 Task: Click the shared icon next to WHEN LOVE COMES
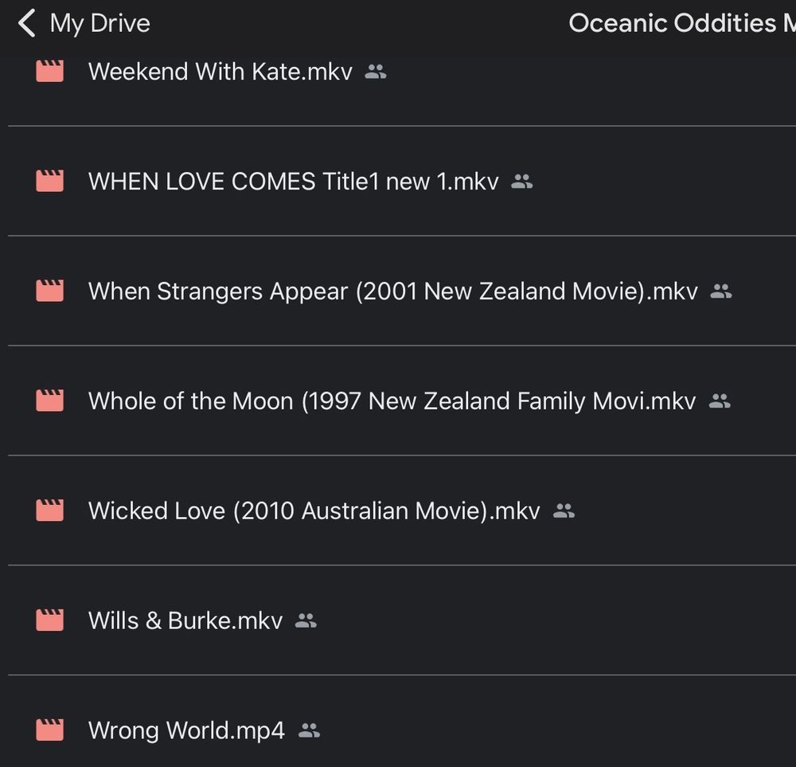pyautogui.click(x=522, y=182)
